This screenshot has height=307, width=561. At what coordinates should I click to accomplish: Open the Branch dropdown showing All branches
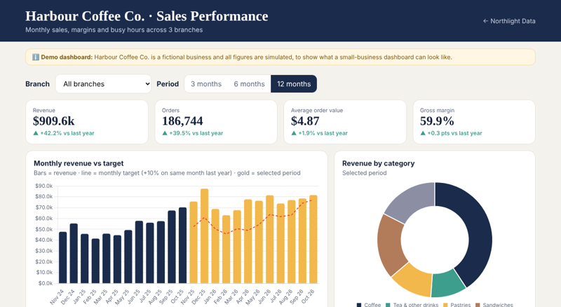point(103,83)
